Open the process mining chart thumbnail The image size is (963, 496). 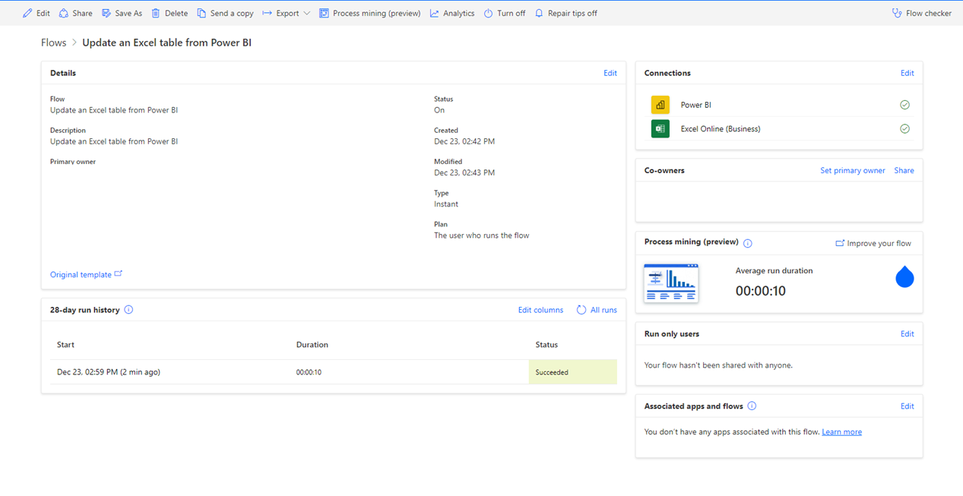(671, 283)
